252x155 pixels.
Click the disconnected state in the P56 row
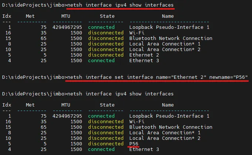[105, 144]
